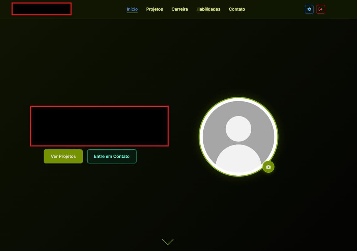
Task: Open the Projetos navigation link
Action: 154,9
